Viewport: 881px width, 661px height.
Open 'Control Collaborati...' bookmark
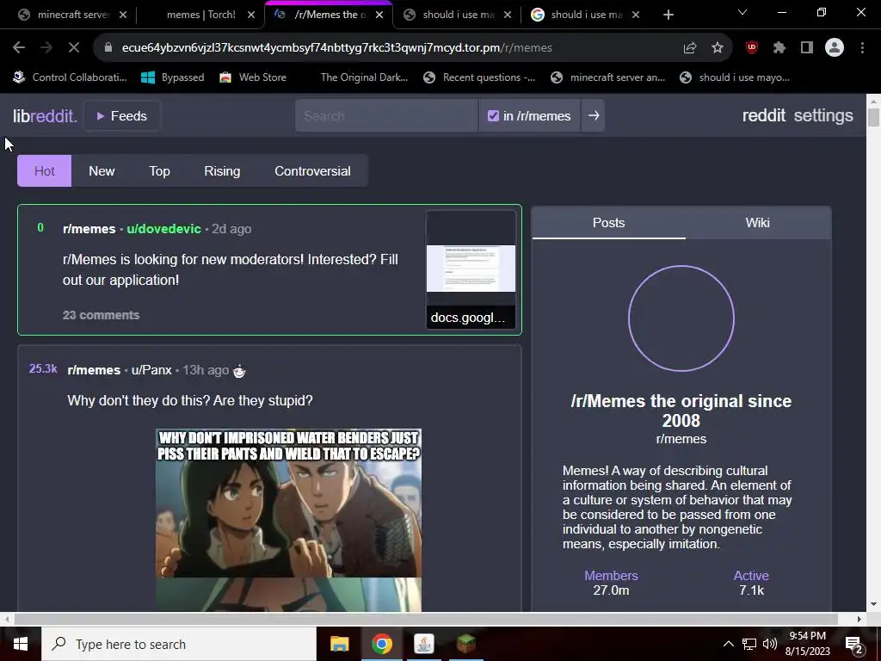70,77
